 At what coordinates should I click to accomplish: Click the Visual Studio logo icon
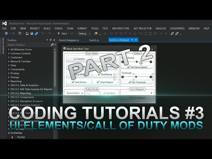(4, 24)
